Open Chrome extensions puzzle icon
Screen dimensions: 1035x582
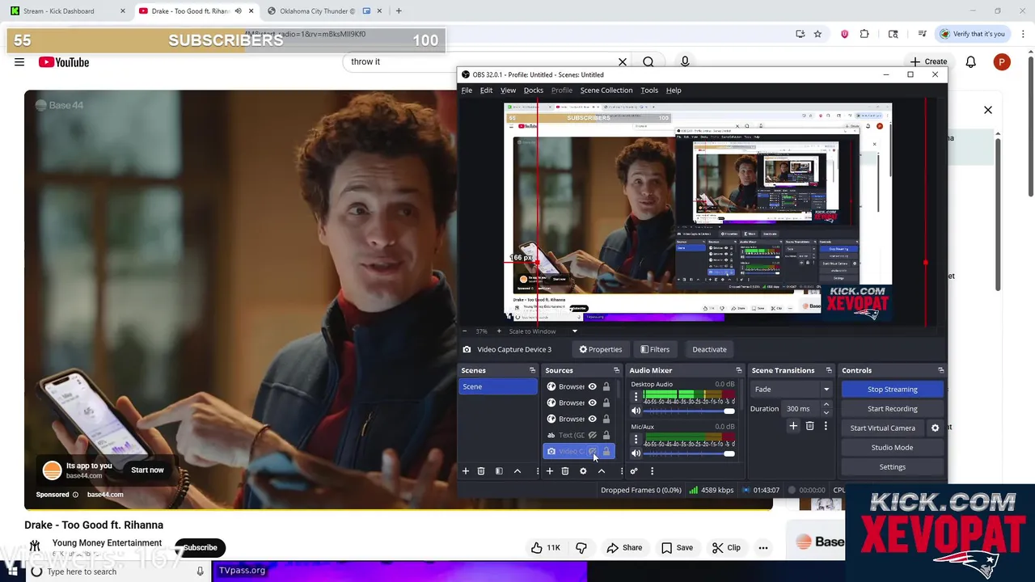[x=864, y=34]
